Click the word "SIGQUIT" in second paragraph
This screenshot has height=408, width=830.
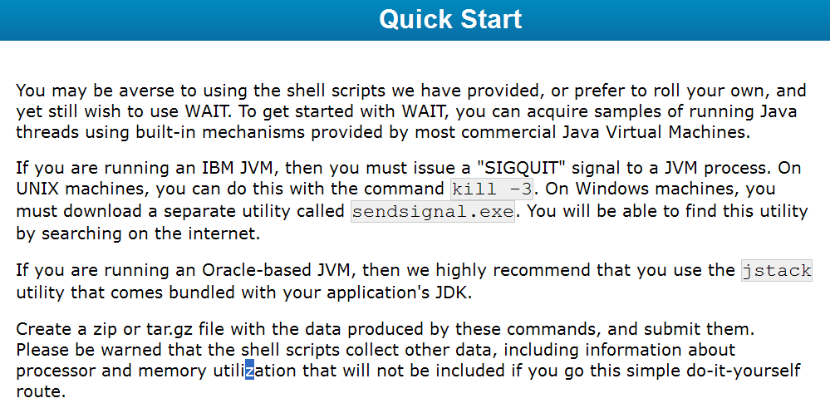click(x=521, y=169)
